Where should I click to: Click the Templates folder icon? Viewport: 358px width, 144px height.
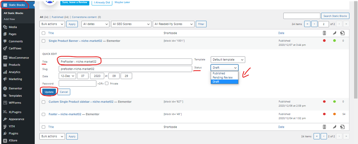pos(5,96)
